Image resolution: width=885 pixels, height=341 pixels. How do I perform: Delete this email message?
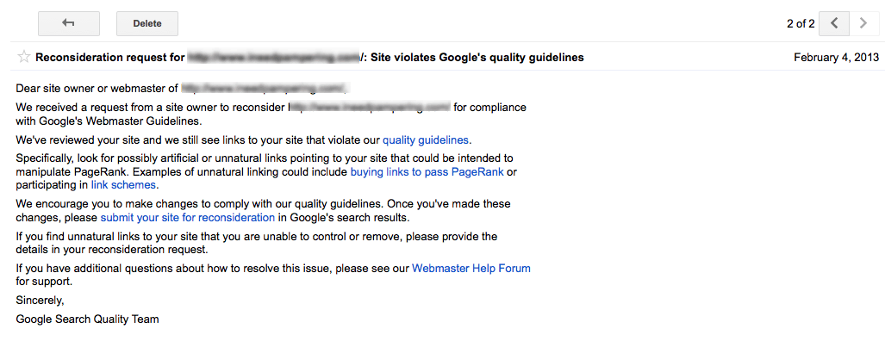pyautogui.click(x=147, y=23)
